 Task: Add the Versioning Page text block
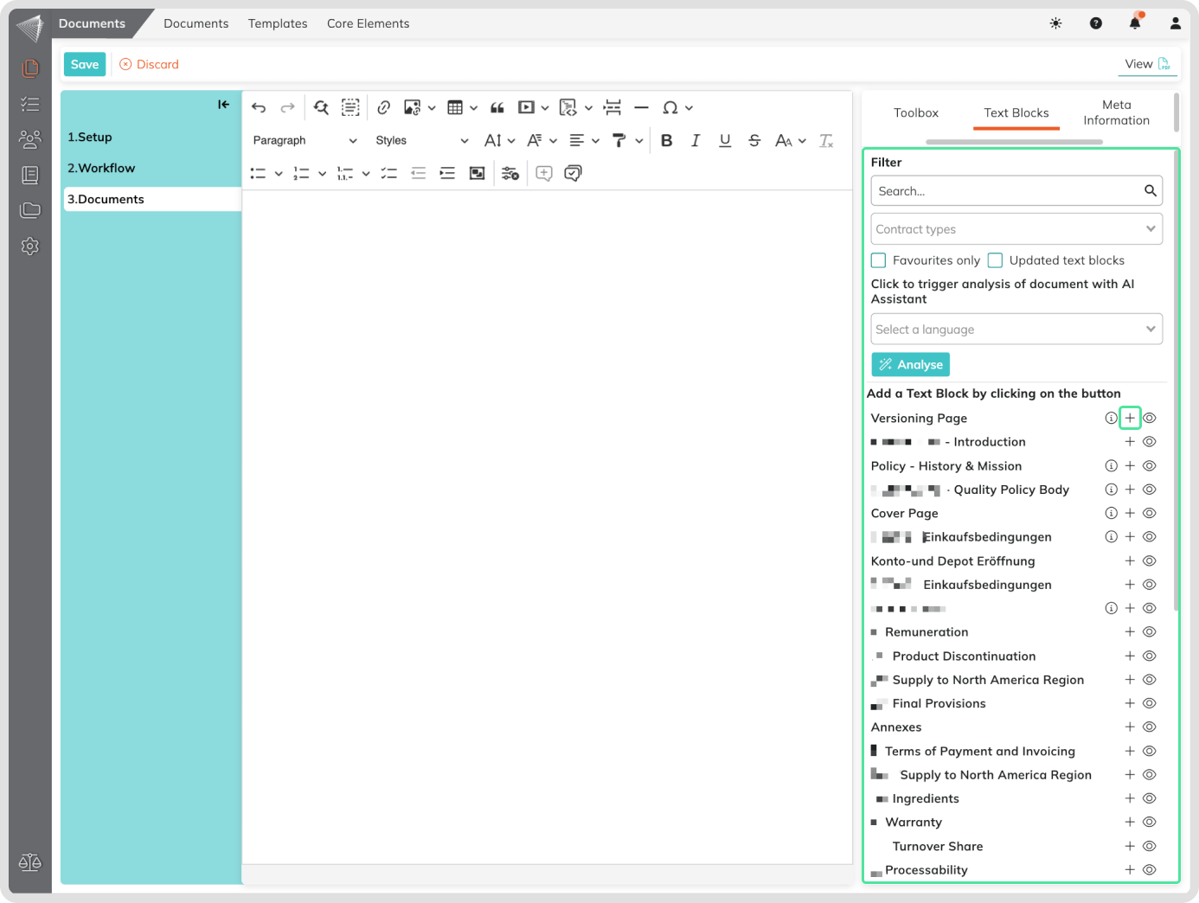[x=1130, y=418]
